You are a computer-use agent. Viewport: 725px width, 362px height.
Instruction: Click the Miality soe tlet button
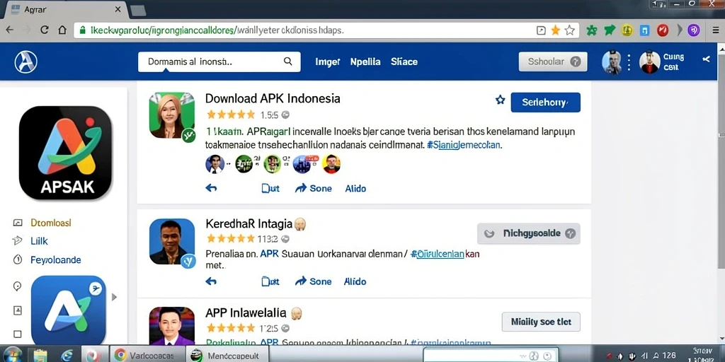[541, 322]
